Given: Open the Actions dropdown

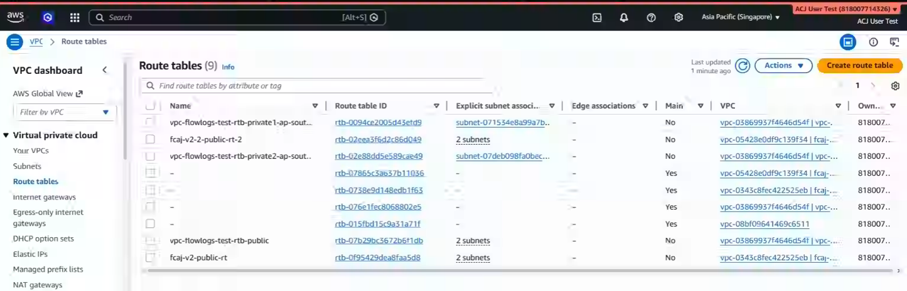Looking at the screenshot, I should [783, 66].
